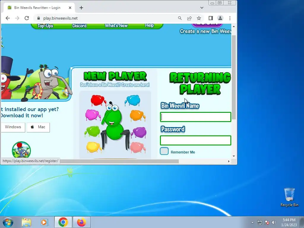Open Windows Explorer from taskbar
Viewport: 304px width, 228px height.
coord(26,222)
